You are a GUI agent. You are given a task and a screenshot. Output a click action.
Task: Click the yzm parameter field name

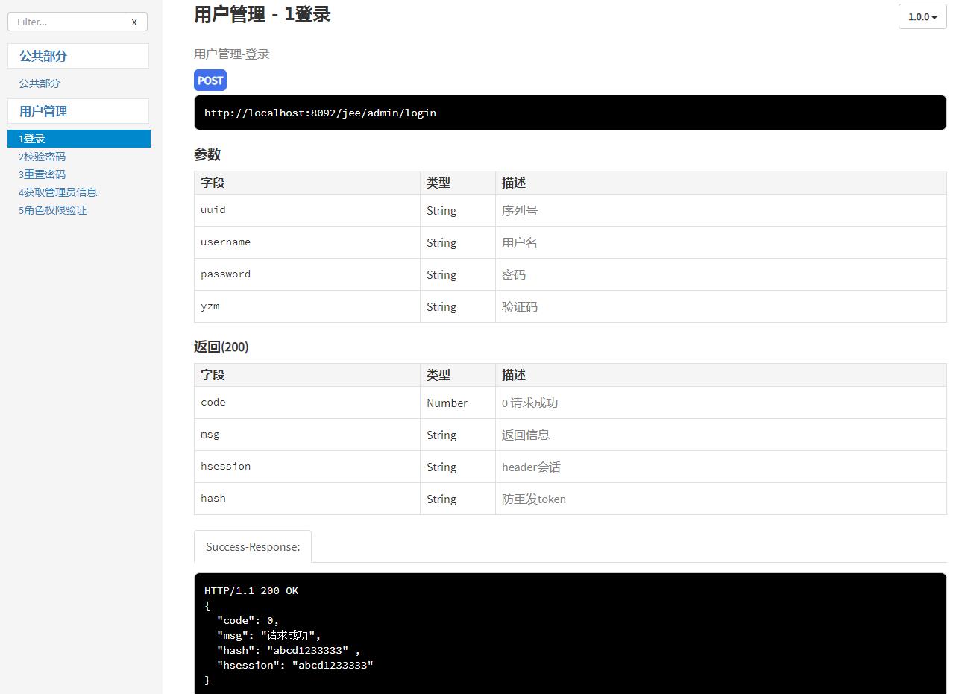(210, 306)
